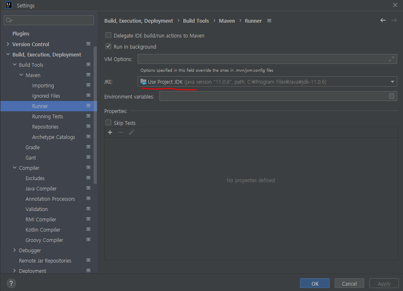This screenshot has width=403, height=291.
Task: Open the environment variables editor icon
Action: pyautogui.click(x=391, y=96)
